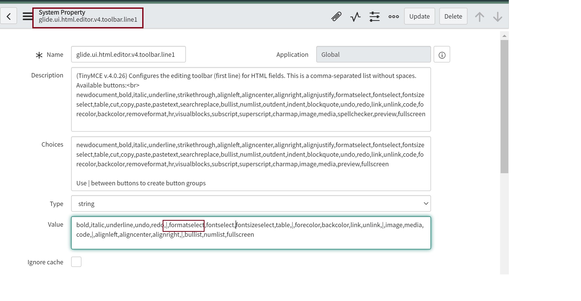Go back using the left chevron button
The width and height of the screenshot is (581, 301).
pos(9,16)
